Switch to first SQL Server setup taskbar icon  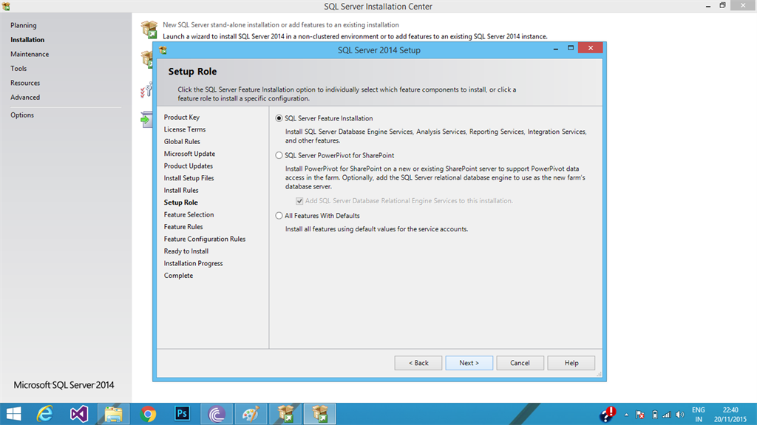(x=285, y=414)
